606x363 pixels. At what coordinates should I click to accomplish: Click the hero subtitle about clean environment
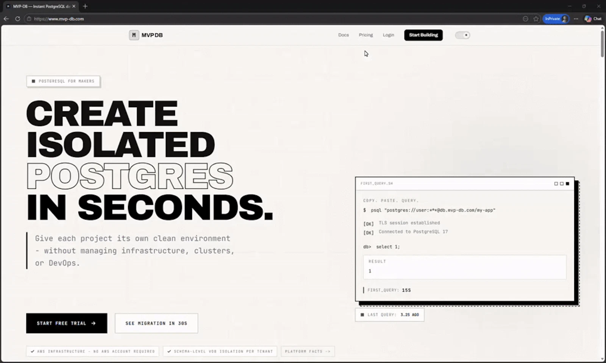134,251
